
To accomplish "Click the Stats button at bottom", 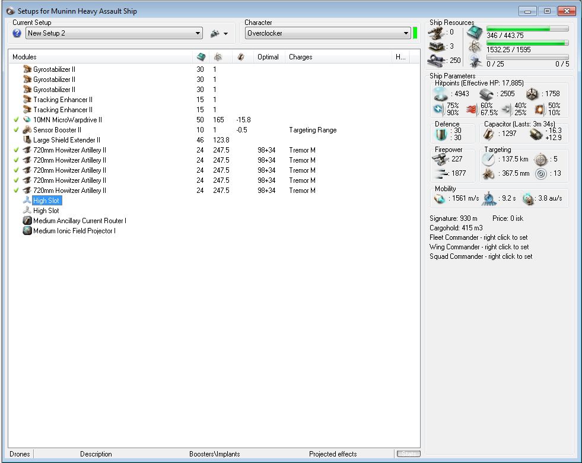I will 408,454.
